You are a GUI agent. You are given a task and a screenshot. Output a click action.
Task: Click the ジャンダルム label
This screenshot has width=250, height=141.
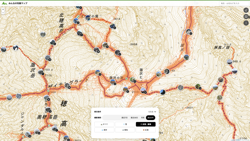click(x=22, y=123)
